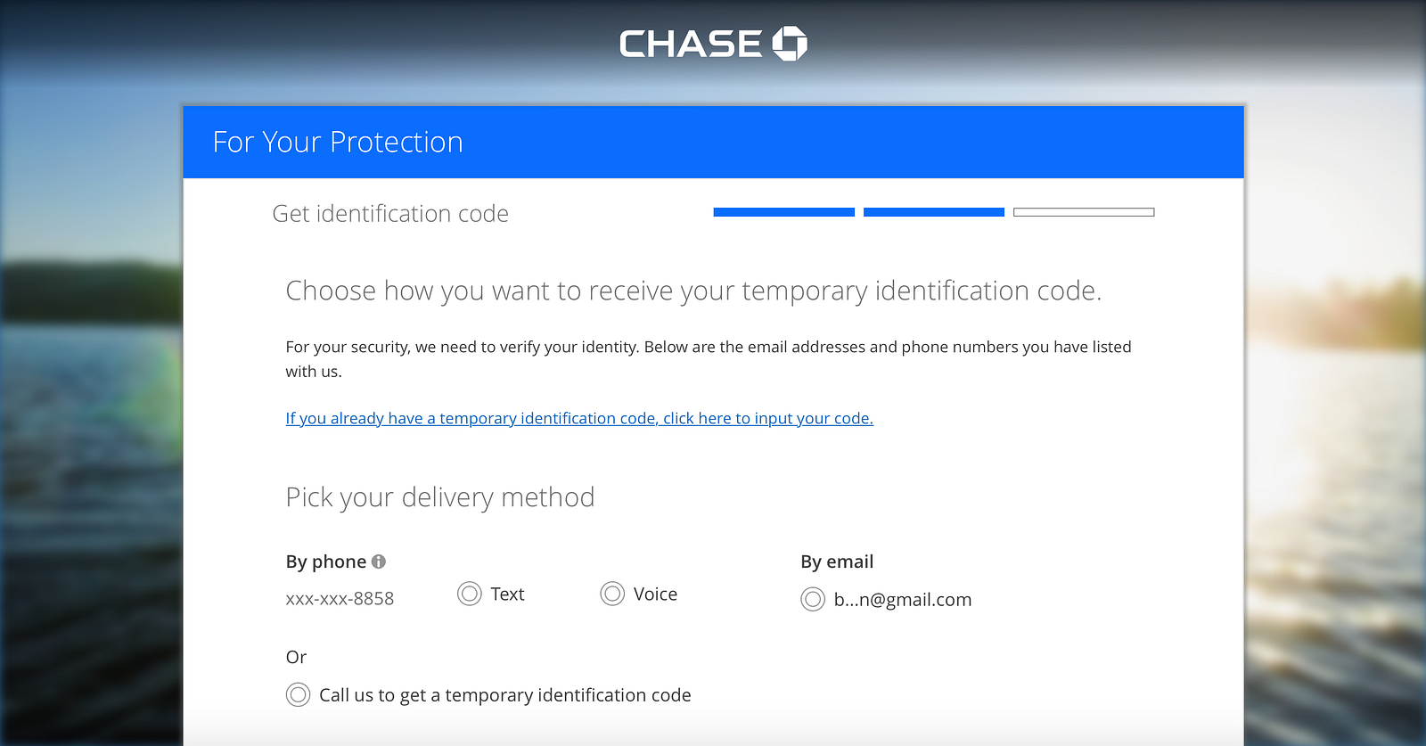This screenshot has height=746, width=1426.
Task: Click the By email section label
Action: pos(837,562)
